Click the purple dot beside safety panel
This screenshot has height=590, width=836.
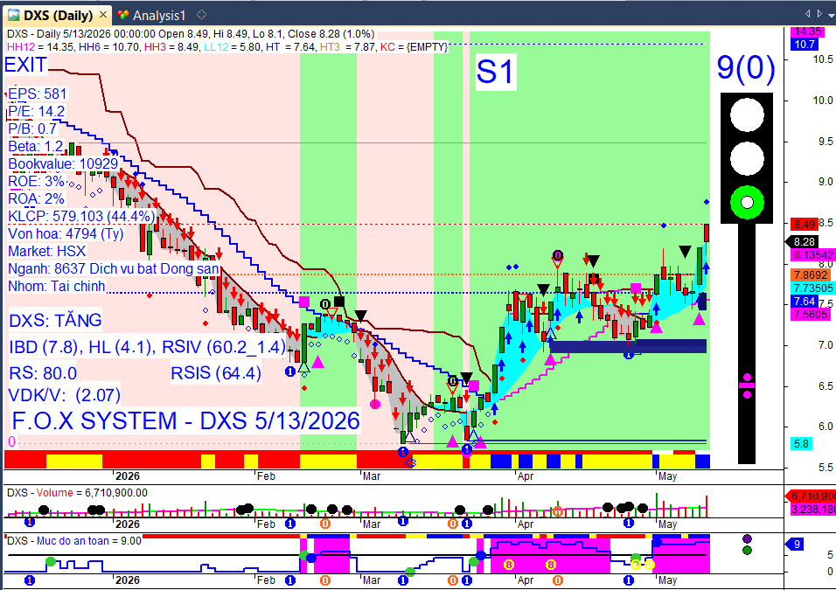tap(747, 539)
